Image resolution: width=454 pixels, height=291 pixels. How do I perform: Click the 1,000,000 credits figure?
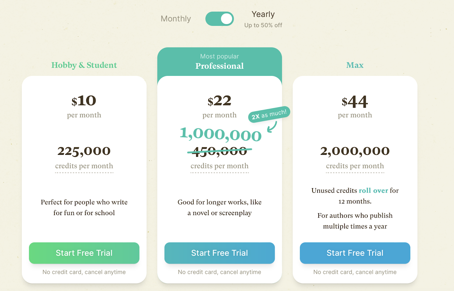point(220,134)
